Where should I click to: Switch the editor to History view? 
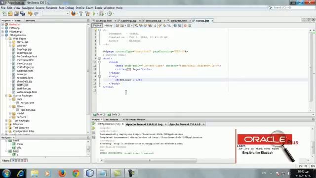pos(108,26)
